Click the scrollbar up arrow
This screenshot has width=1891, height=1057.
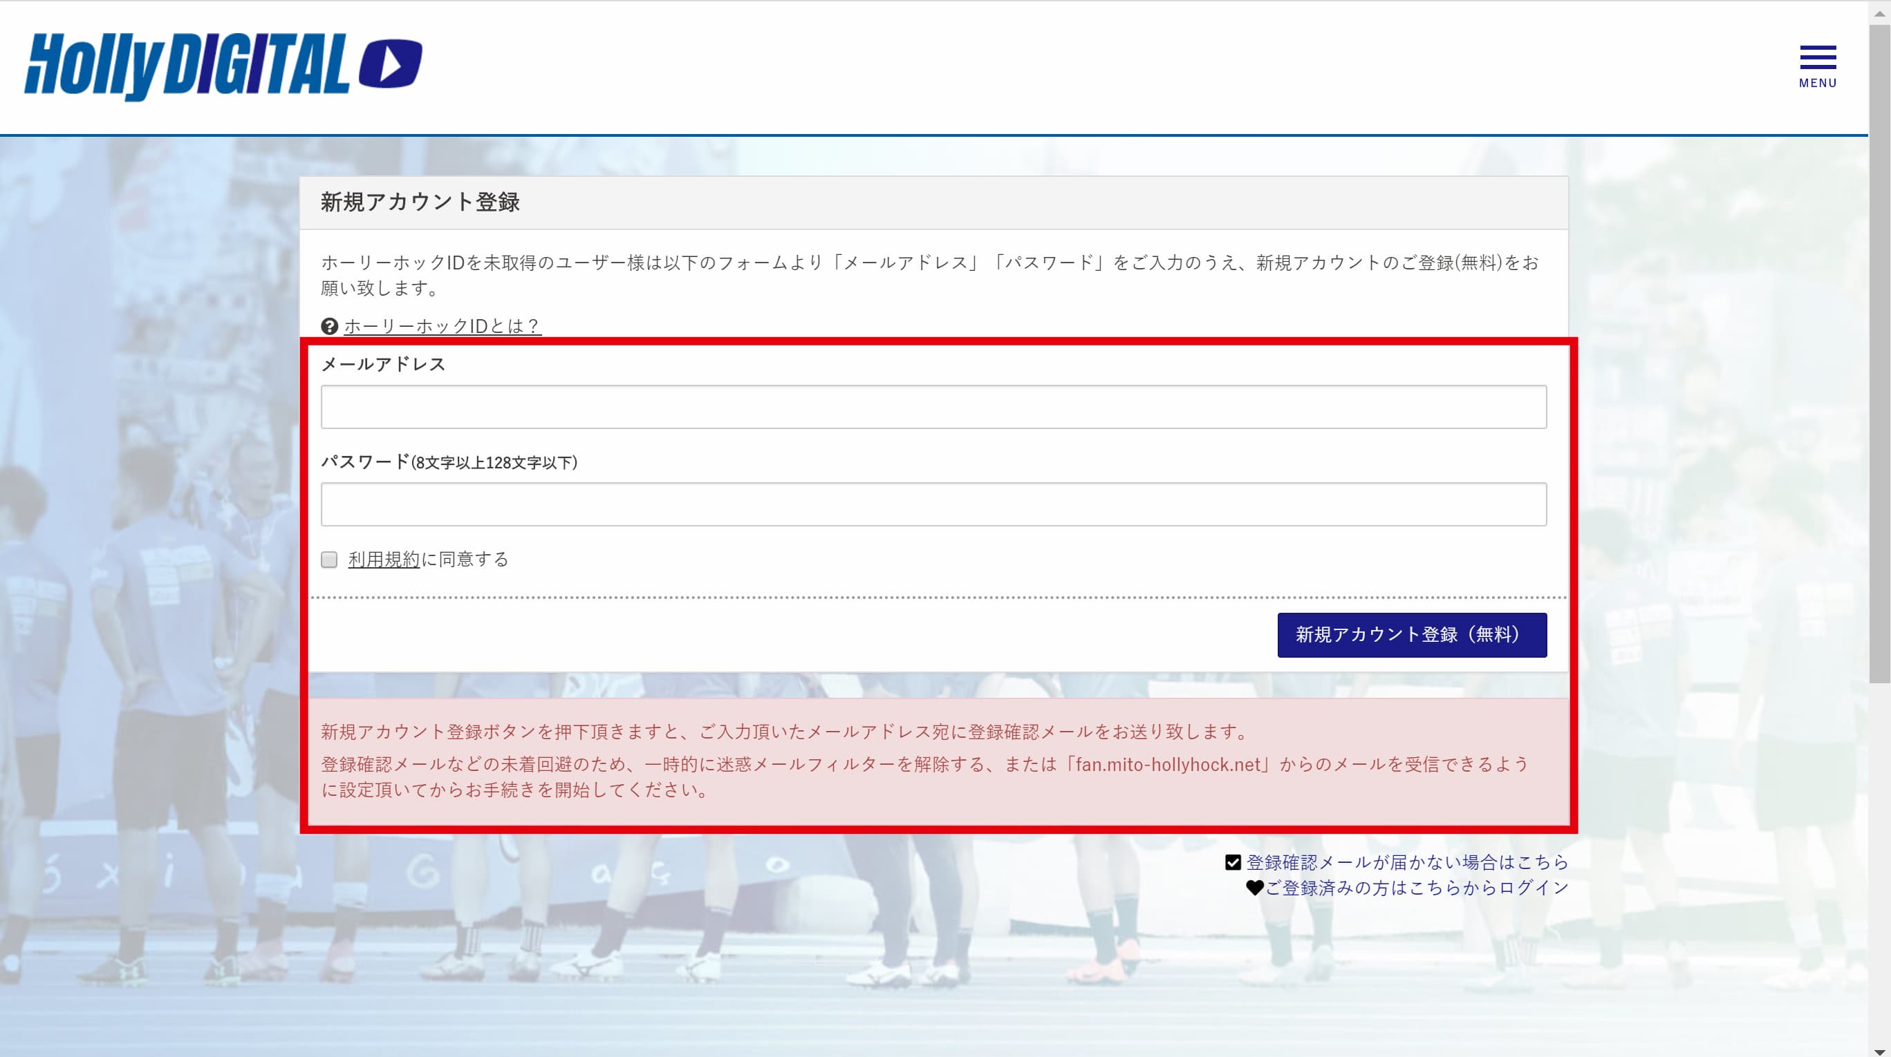[x=1879, y=12]
